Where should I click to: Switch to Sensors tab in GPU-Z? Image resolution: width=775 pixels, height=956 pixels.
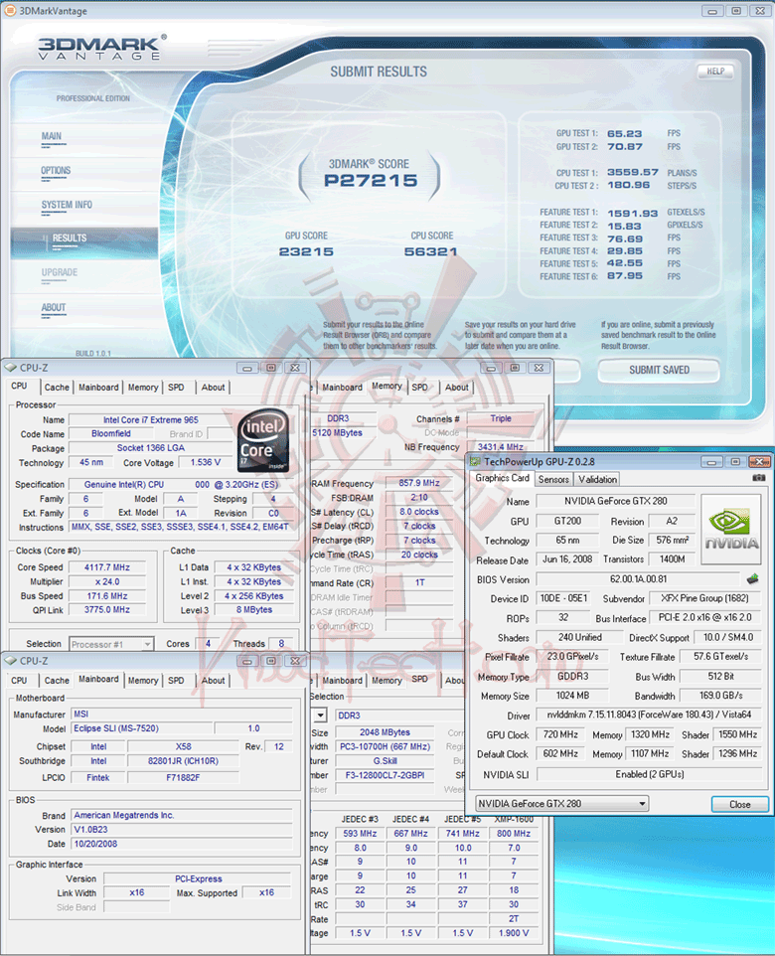tap(553, 479)
